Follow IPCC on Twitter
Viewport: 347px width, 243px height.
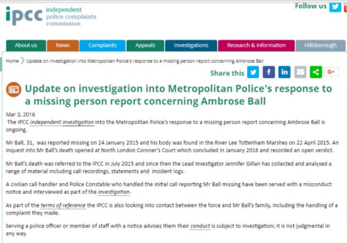335,7
